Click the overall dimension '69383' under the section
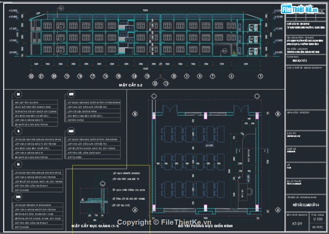Image resolution: width=329 pixels, height=234 pixels. pos(145,69)
